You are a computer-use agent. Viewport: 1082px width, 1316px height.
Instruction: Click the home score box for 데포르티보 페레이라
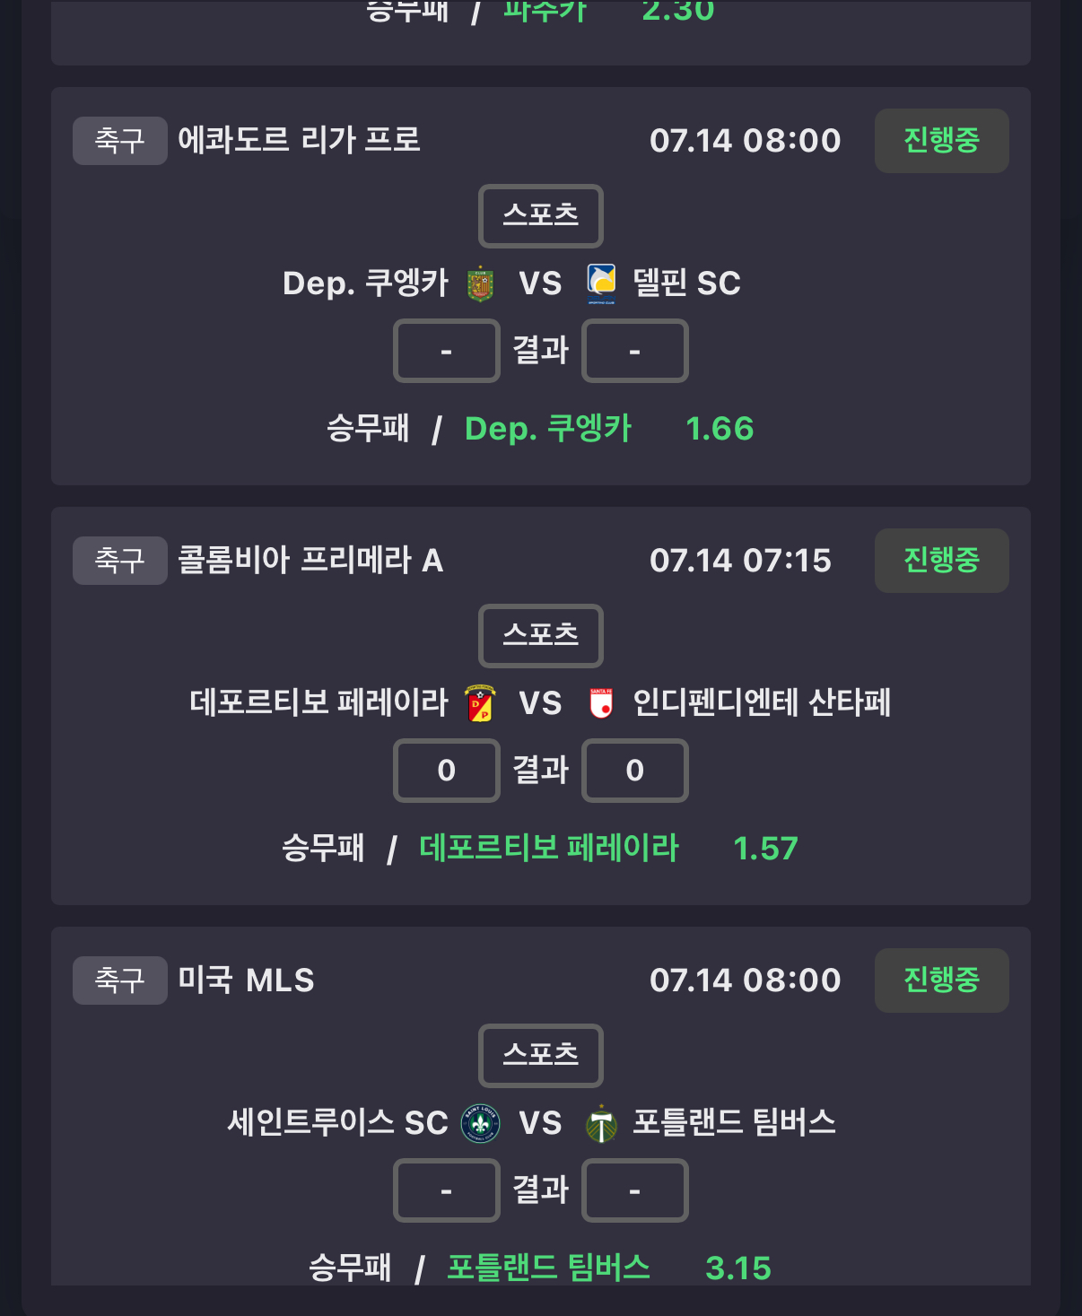447,771
